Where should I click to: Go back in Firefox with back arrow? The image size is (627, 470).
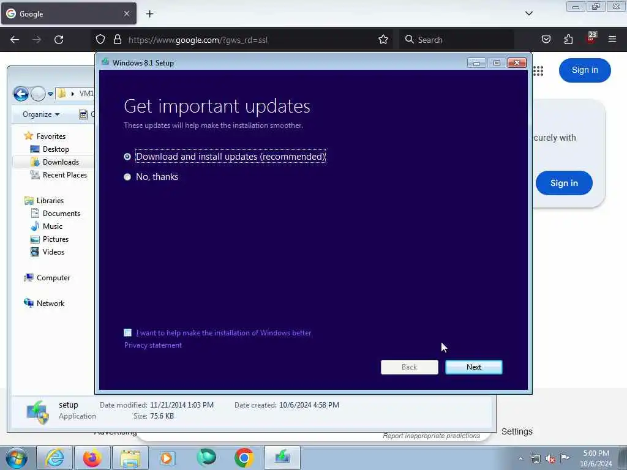pyautogui.click(x=15, y=40)
